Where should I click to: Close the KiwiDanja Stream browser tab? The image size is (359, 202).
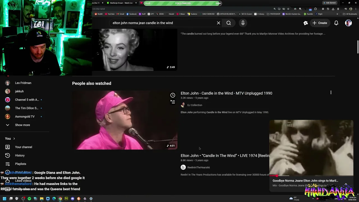click(x=136, y=3)
